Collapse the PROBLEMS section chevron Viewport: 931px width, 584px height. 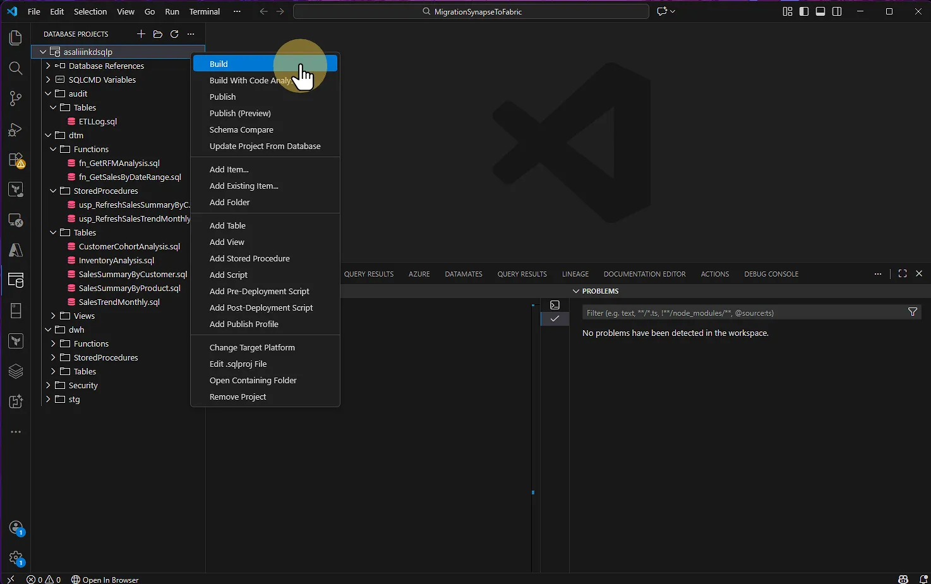[x=575, y=291]
